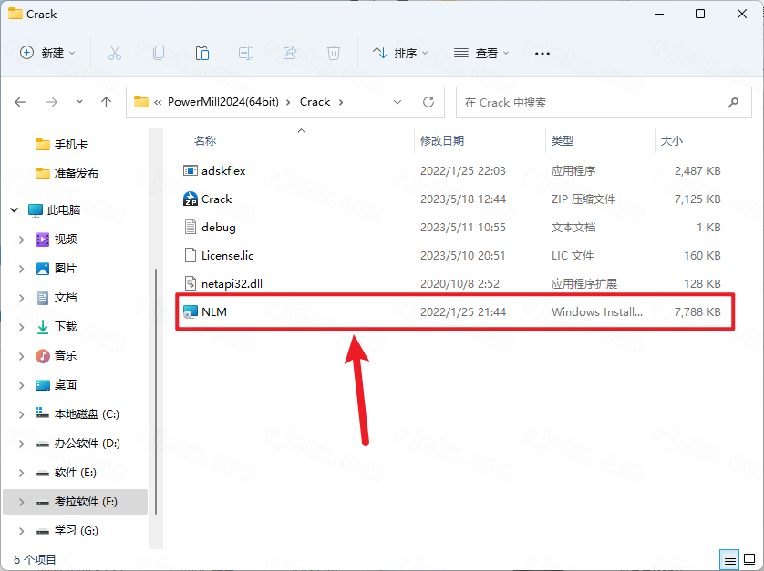Click the Rename icon in toolbar
This screenshot has width=764, height=571.
[x=246, y=53]
